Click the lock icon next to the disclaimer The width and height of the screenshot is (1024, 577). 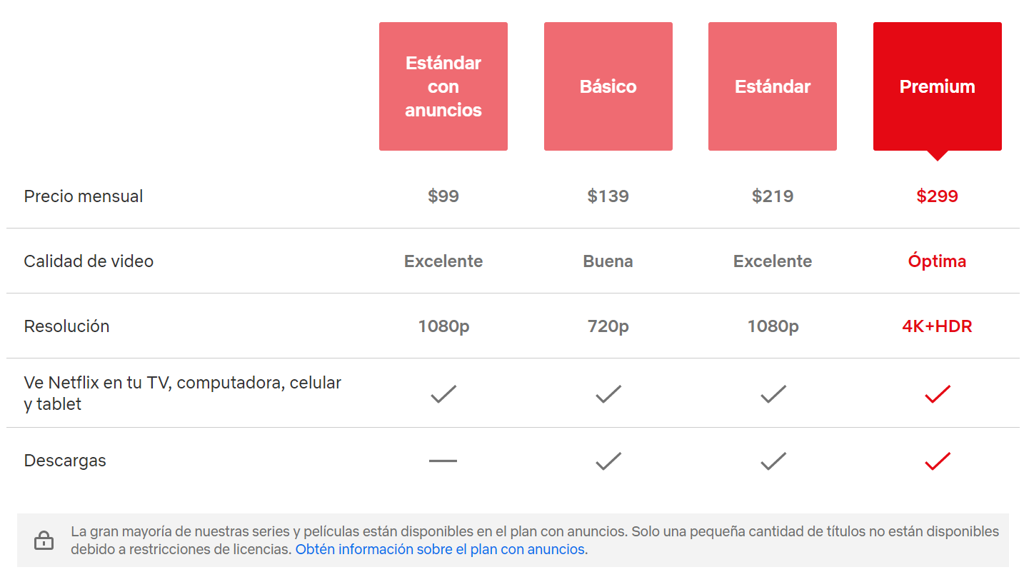[x=44, y=541]
